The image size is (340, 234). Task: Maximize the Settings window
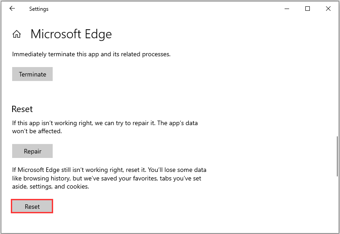(308, 9)
